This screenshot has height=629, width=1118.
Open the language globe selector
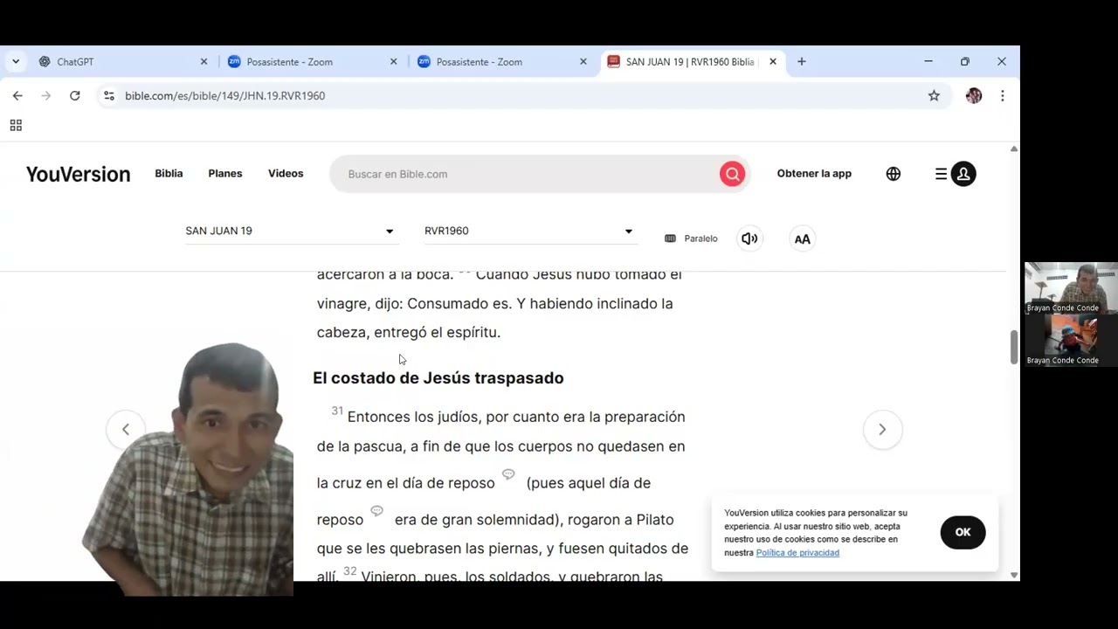click(893, 174)
